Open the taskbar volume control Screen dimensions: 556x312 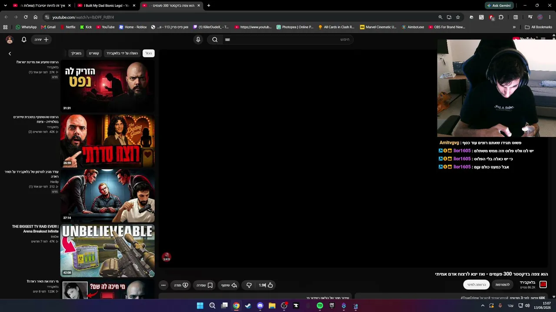point(527,305)
